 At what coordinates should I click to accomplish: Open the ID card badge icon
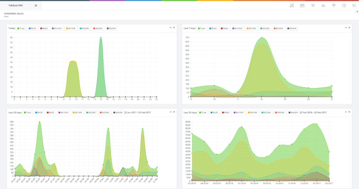(302, 6)
